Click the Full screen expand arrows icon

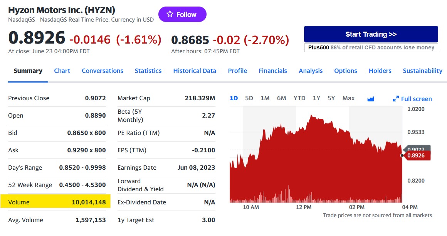pyautogui.click(x=396, y=99)
